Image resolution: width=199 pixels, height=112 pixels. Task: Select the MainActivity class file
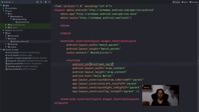click(23, 22)
